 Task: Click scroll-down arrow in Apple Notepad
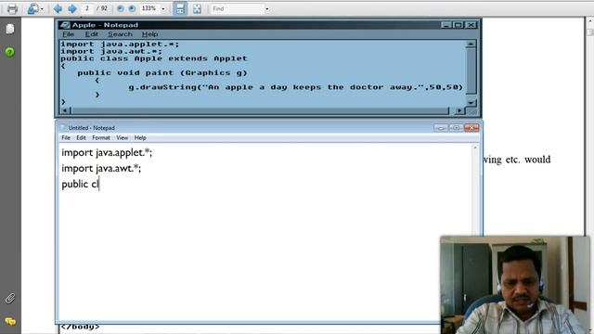click(x=471, y=103)
